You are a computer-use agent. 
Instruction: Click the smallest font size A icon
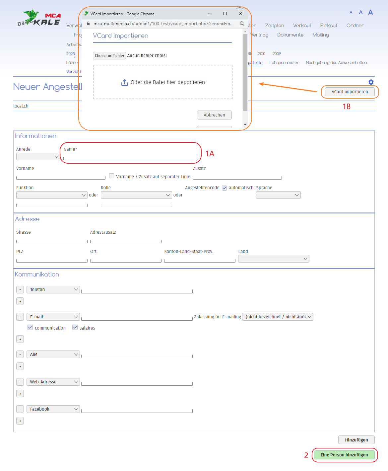click(x=351, y=12)
